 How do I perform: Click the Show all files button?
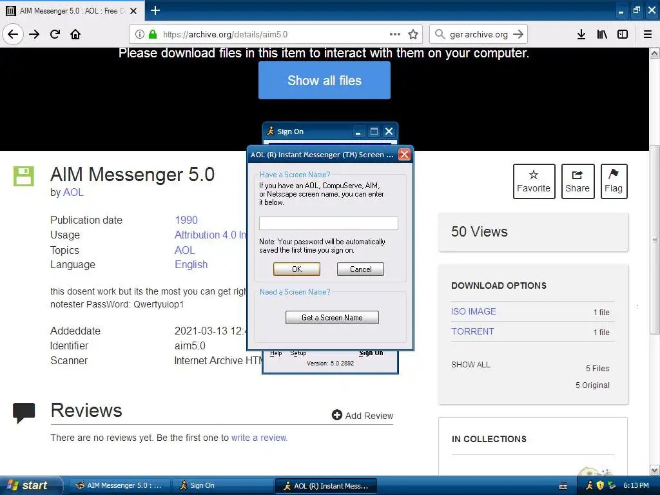[324, 81]
